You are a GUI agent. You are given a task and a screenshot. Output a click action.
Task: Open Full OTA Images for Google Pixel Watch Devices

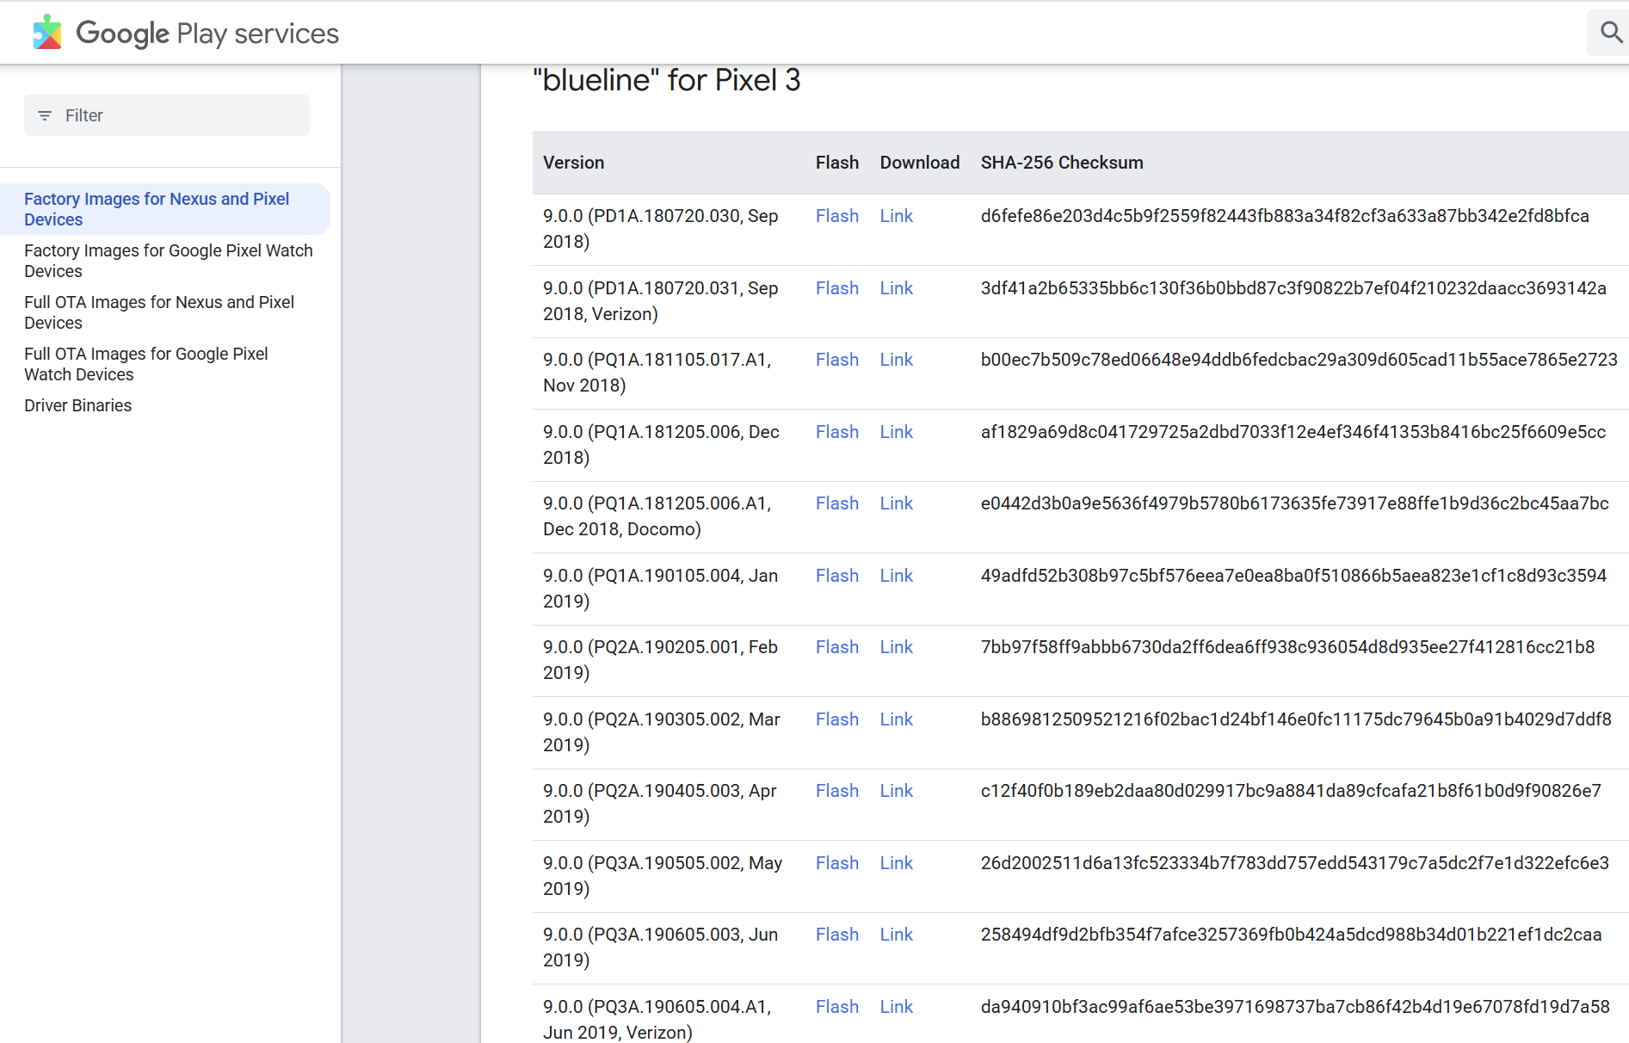point(146,364)
